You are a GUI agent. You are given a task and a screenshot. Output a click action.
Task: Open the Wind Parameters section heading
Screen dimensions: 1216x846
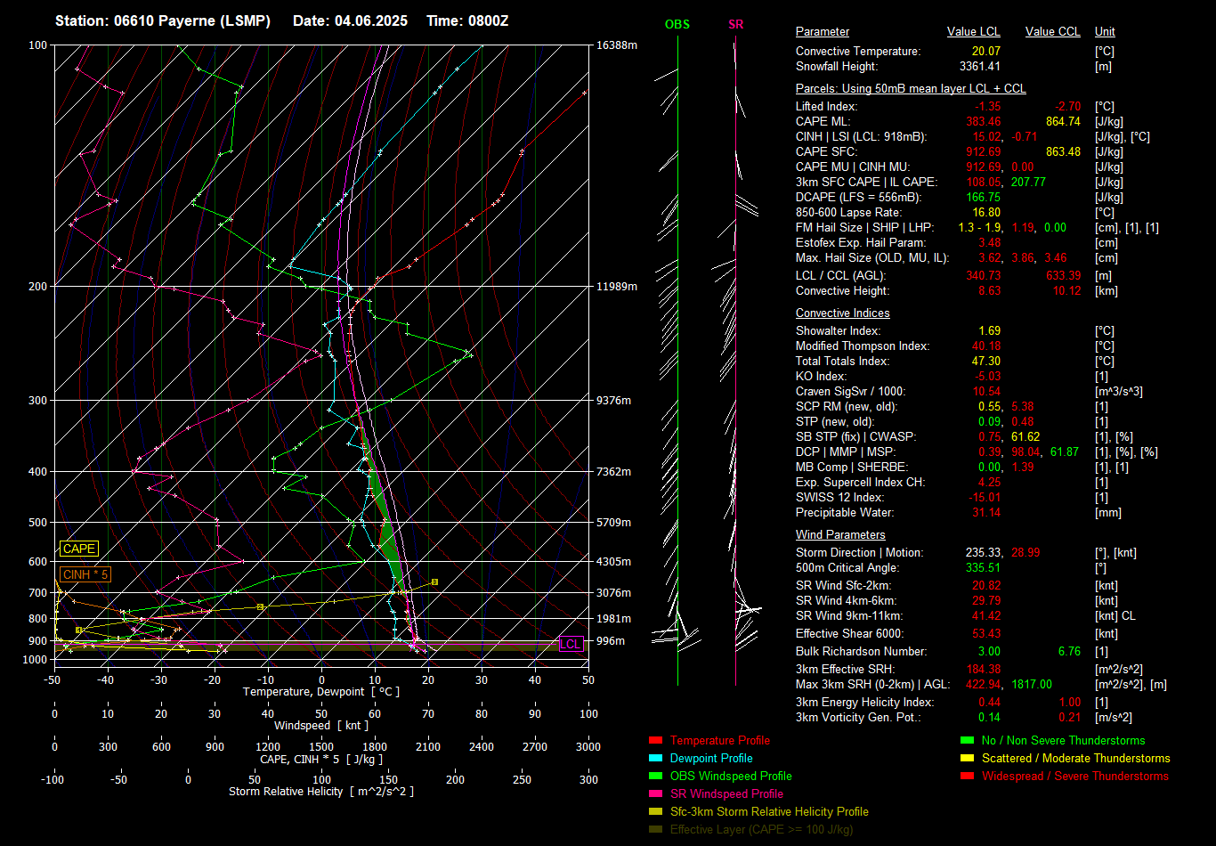840,535
